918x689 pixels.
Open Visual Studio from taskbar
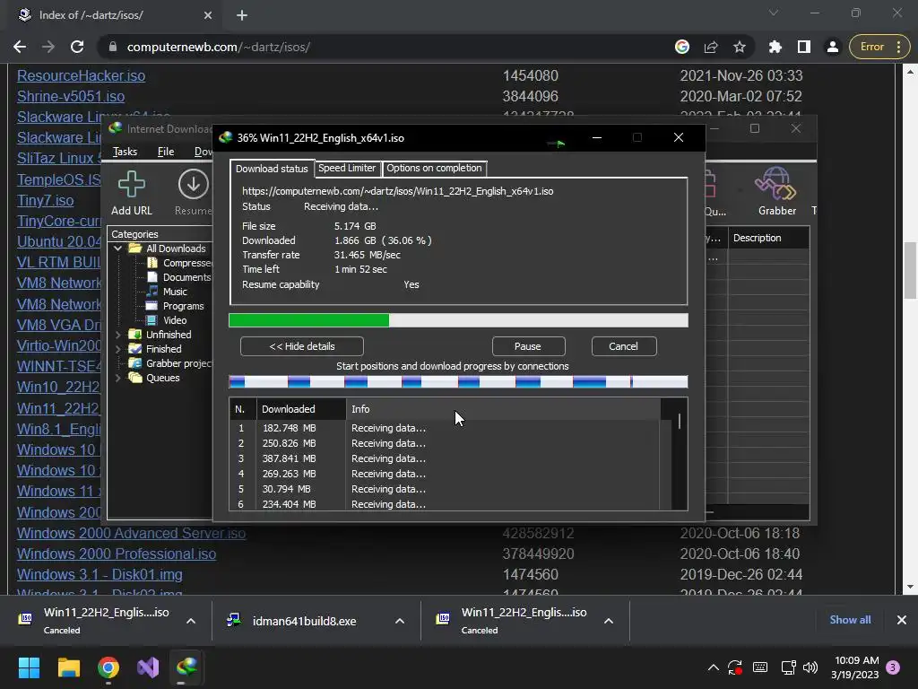coord(148,667)
